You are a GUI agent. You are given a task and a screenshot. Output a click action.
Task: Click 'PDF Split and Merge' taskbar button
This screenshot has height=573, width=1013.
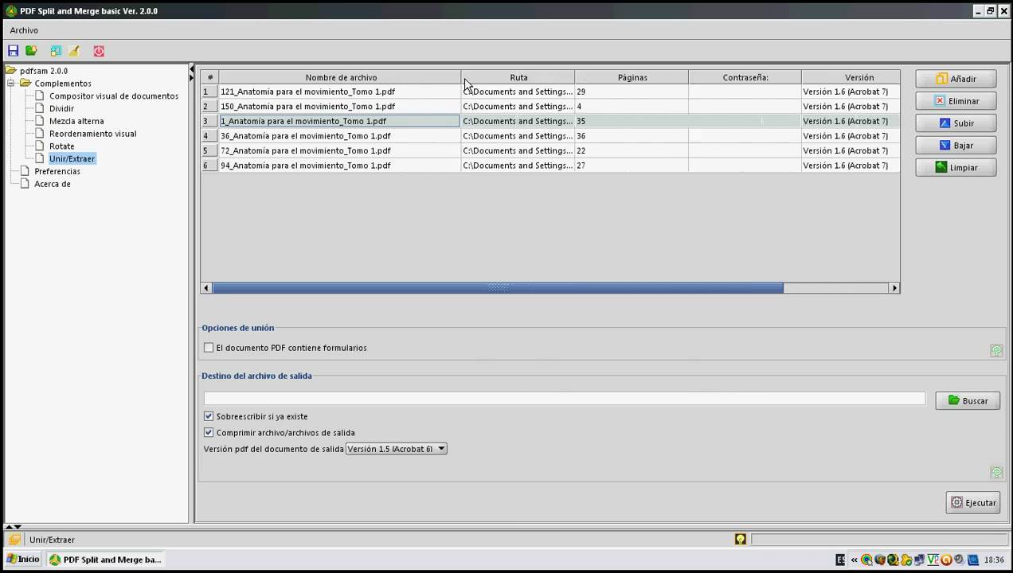105,559
